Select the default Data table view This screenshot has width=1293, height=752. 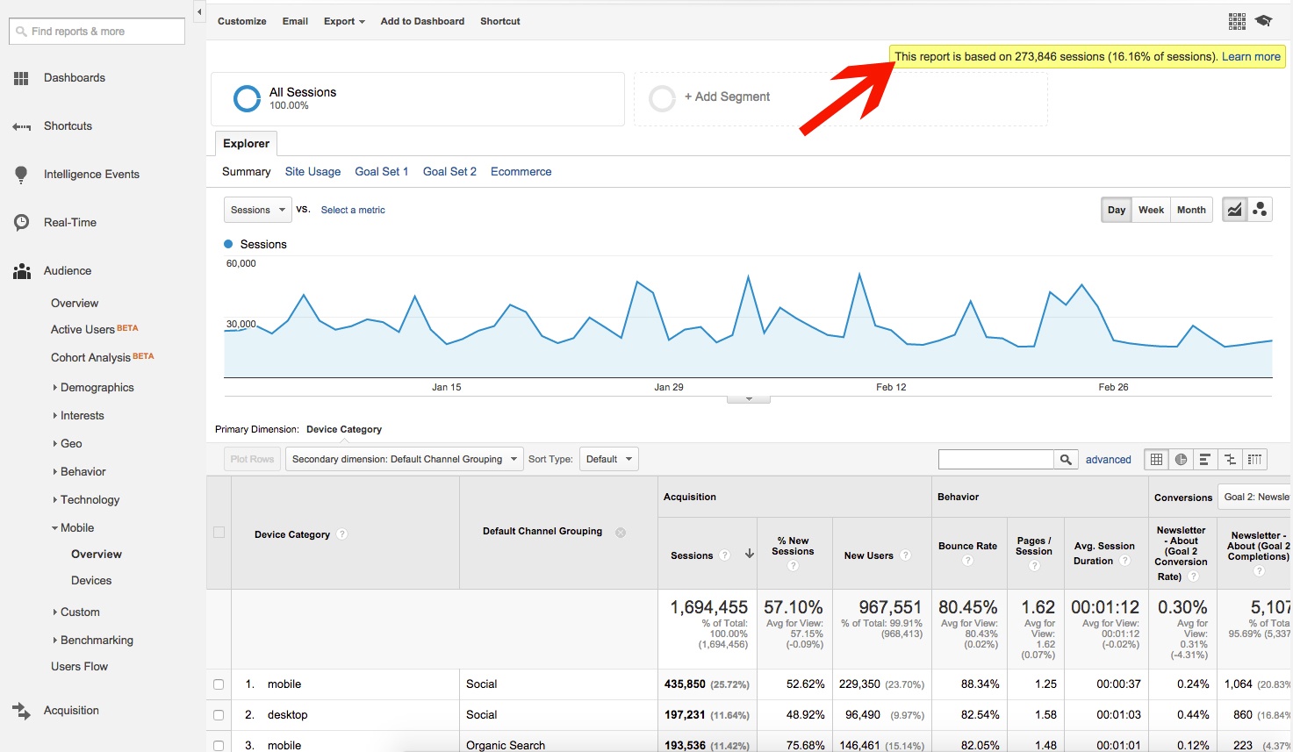[x=1155, y=458]
